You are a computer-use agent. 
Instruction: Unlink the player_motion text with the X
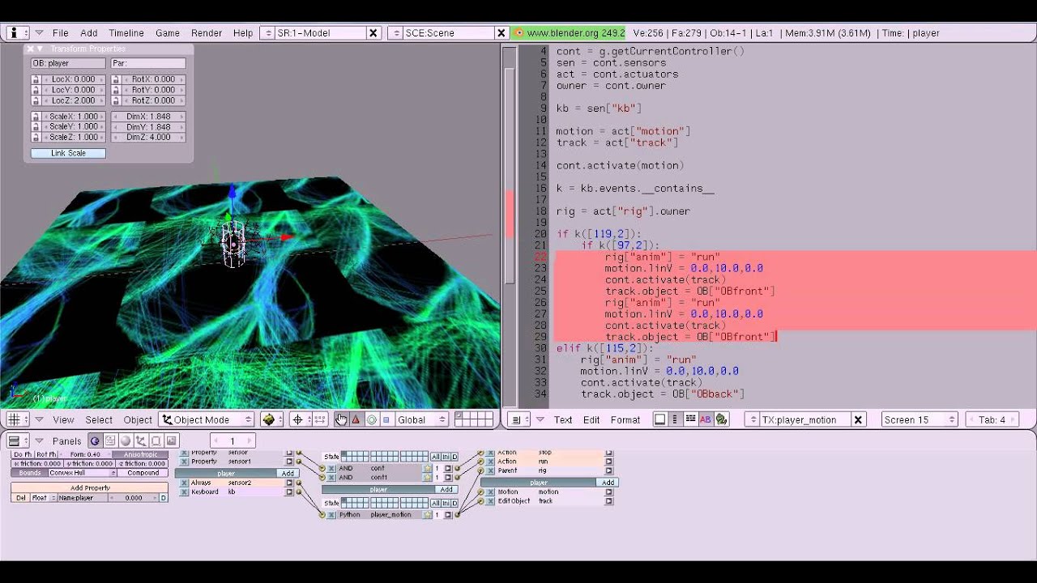click(858, 419)
